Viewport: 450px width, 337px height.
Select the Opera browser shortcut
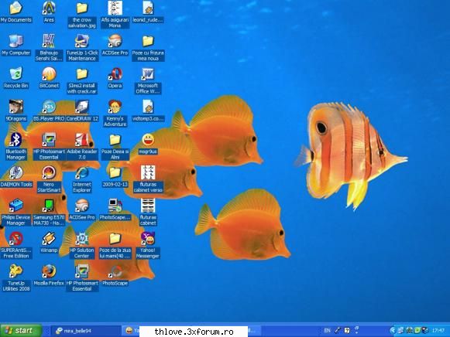click(115, 77)
